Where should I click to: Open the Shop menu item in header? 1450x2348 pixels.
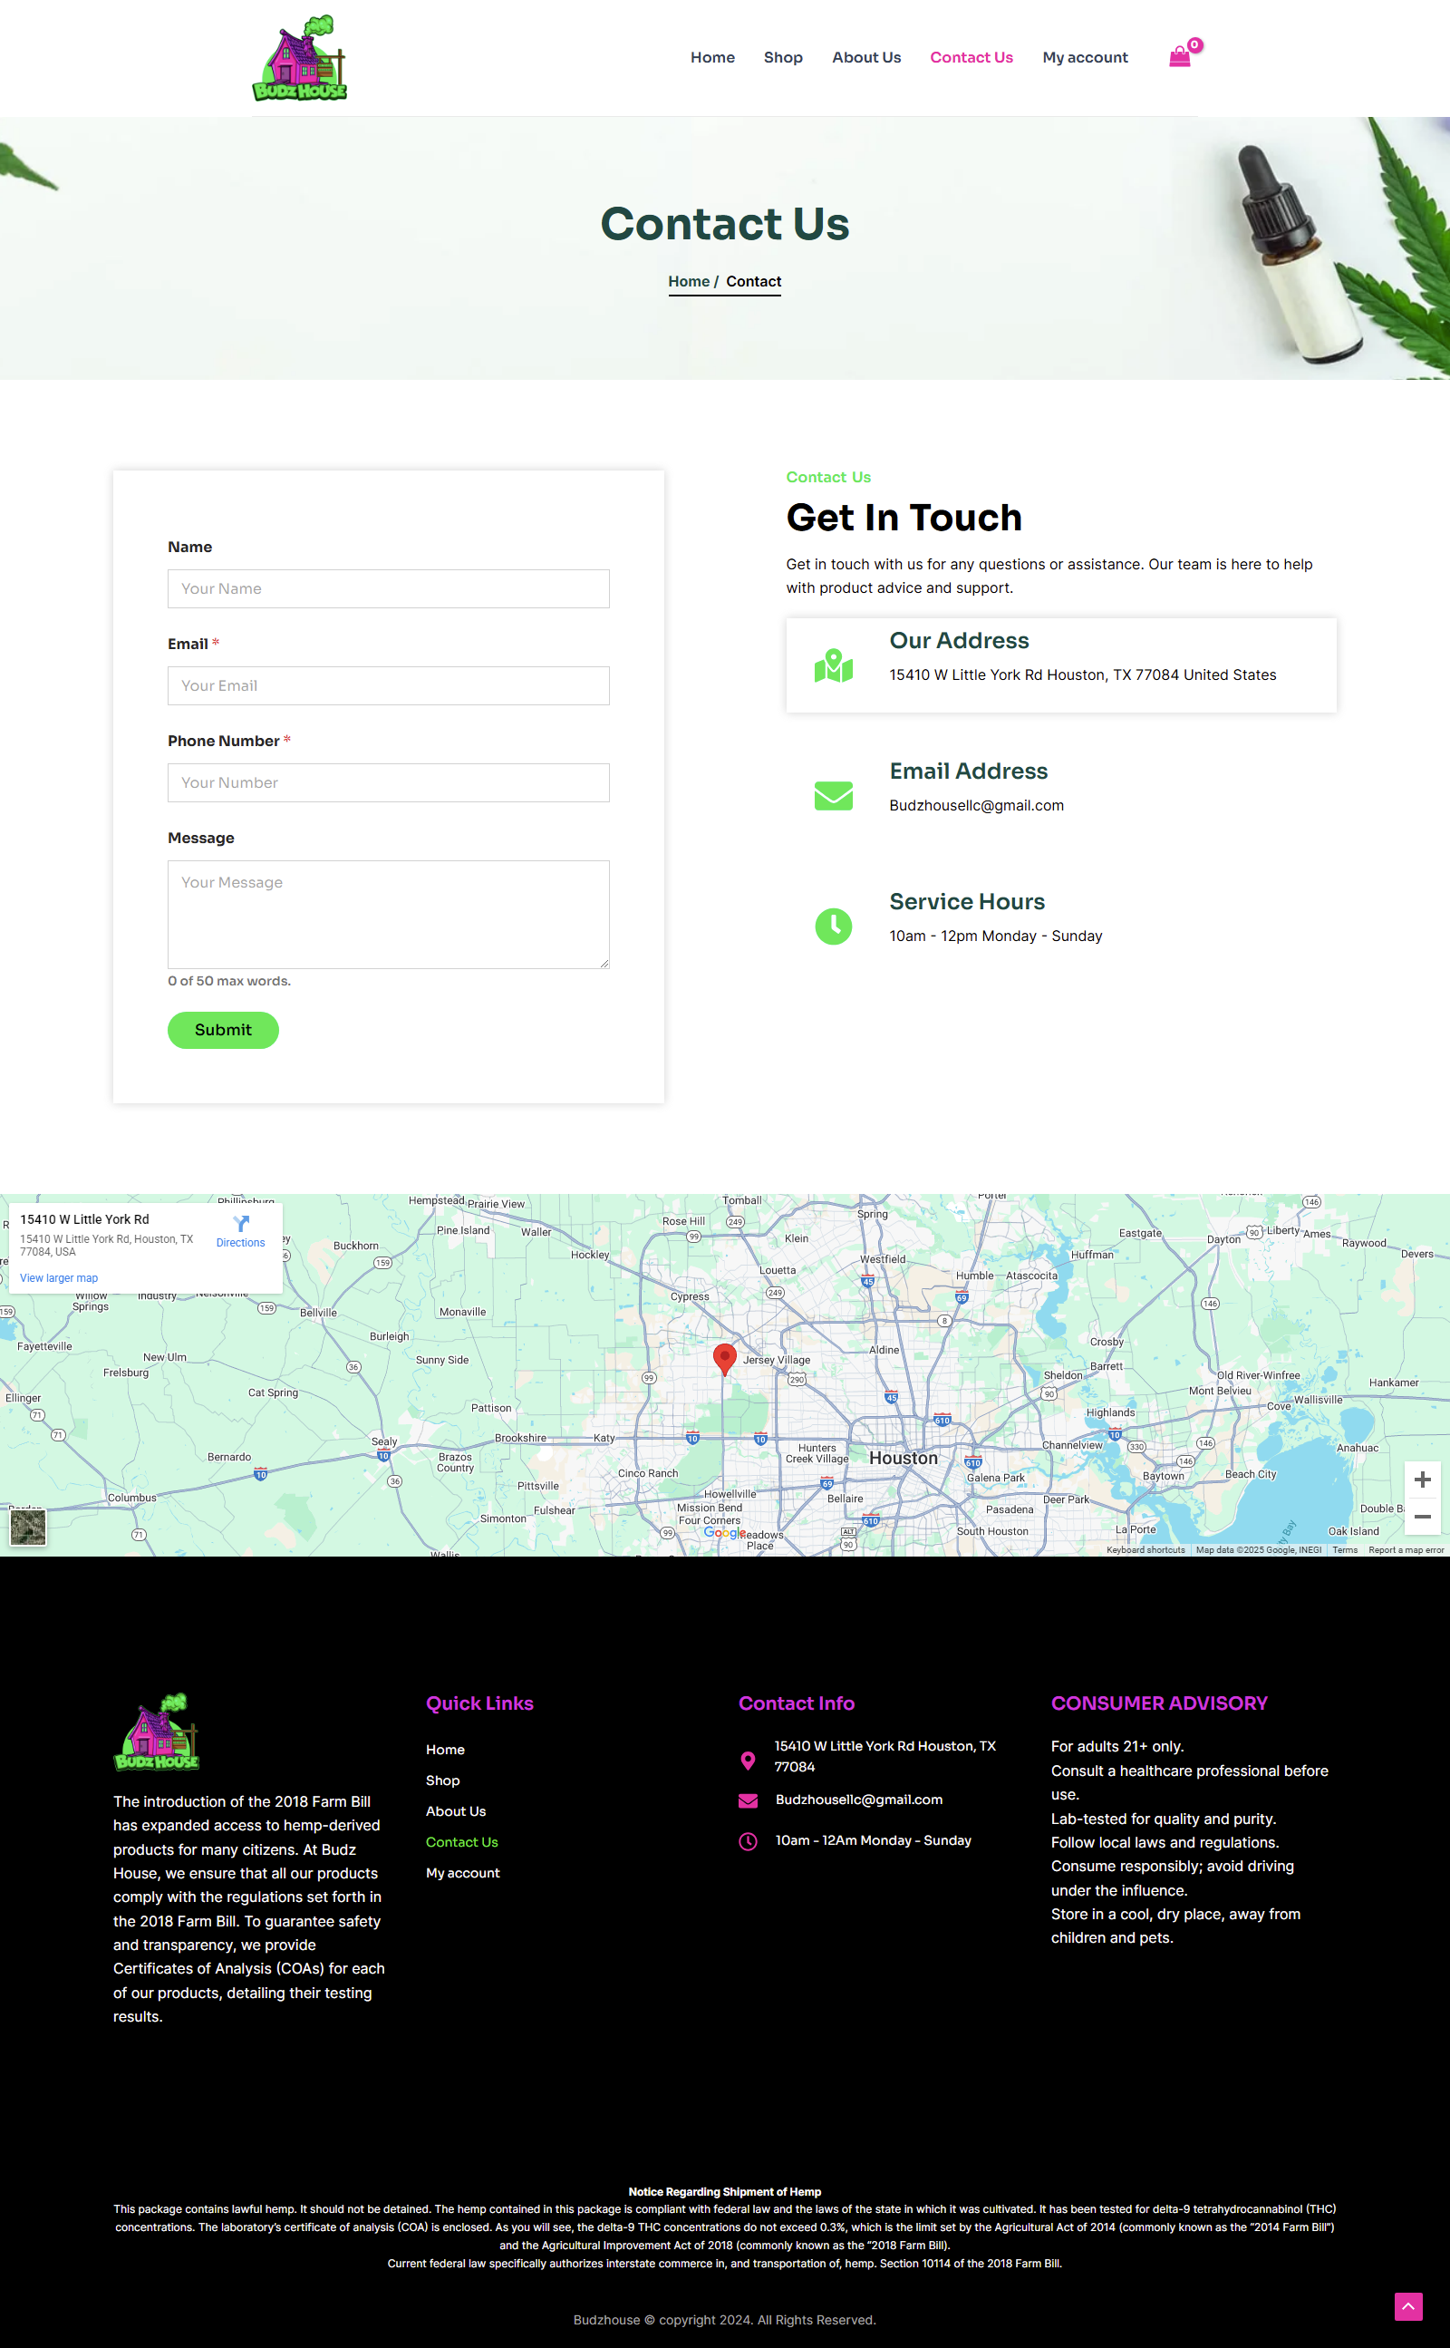(782, 57)
